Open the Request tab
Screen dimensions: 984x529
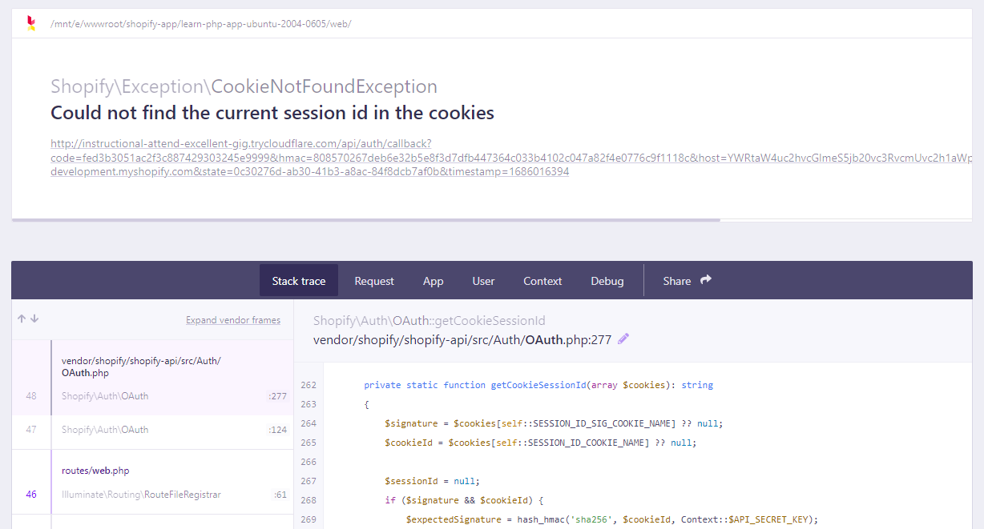tap(374, 281)
